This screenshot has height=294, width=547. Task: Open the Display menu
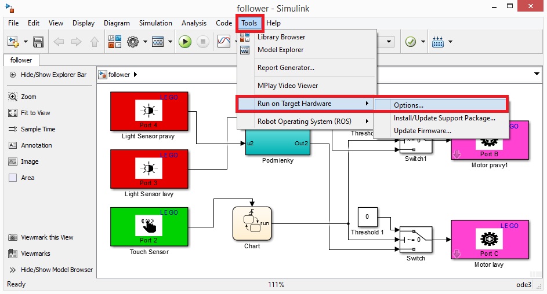[x=84, y=23]
